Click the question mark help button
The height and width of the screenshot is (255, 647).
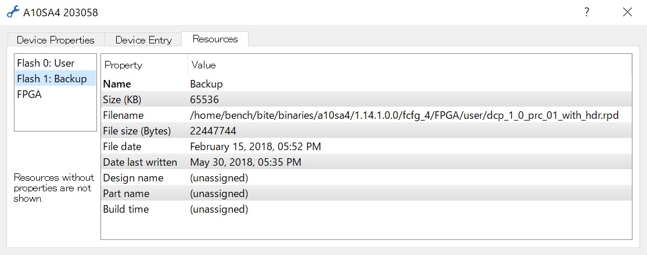pos(587,12)
